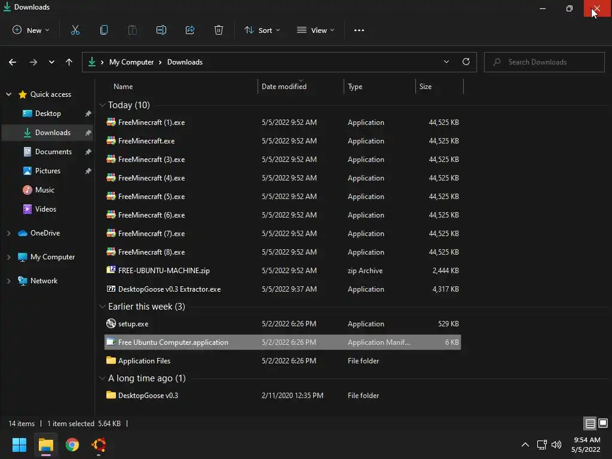
Task: Open Music in navigation pane
Action: click(44, 190)
